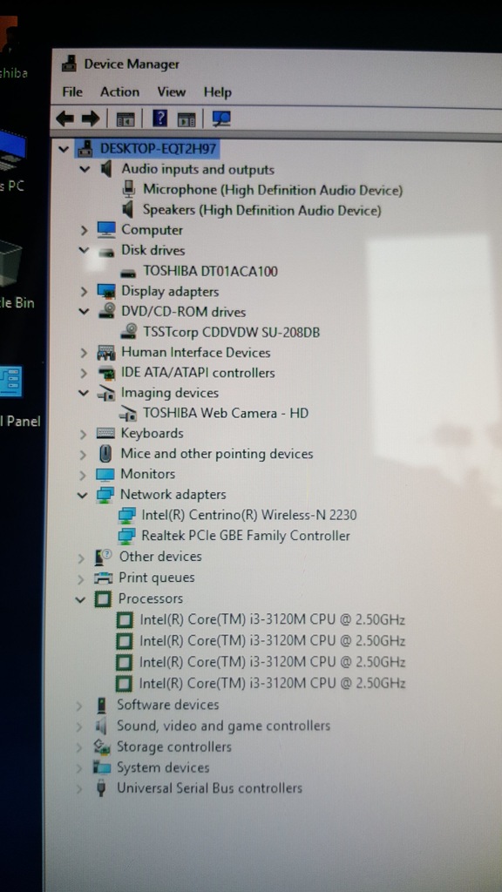Click the Forward arrow toolbar button
Viewport: 502px width, 892px height.
[x=91, y=118]
